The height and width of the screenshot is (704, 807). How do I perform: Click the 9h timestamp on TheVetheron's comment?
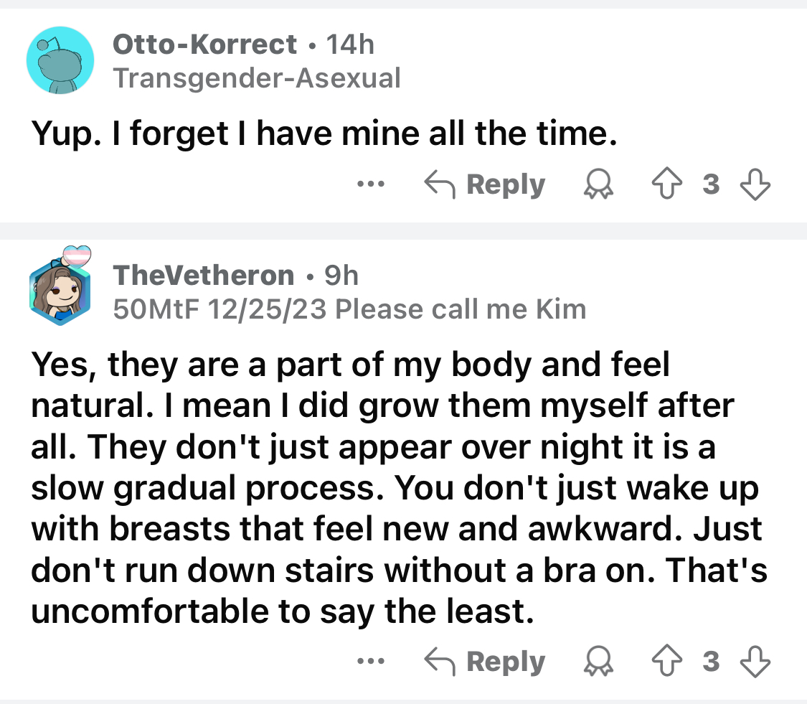point(341,275)
